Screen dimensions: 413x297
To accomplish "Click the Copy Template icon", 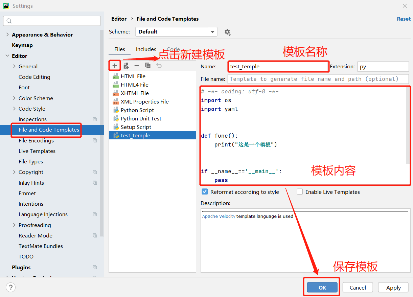I will (x=148, y=66).
